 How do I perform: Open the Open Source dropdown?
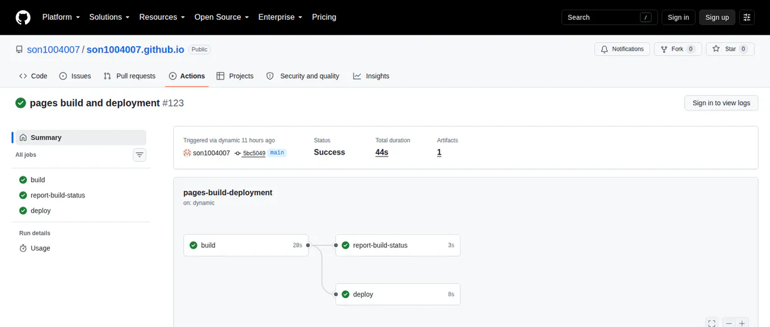pos(221,17)
